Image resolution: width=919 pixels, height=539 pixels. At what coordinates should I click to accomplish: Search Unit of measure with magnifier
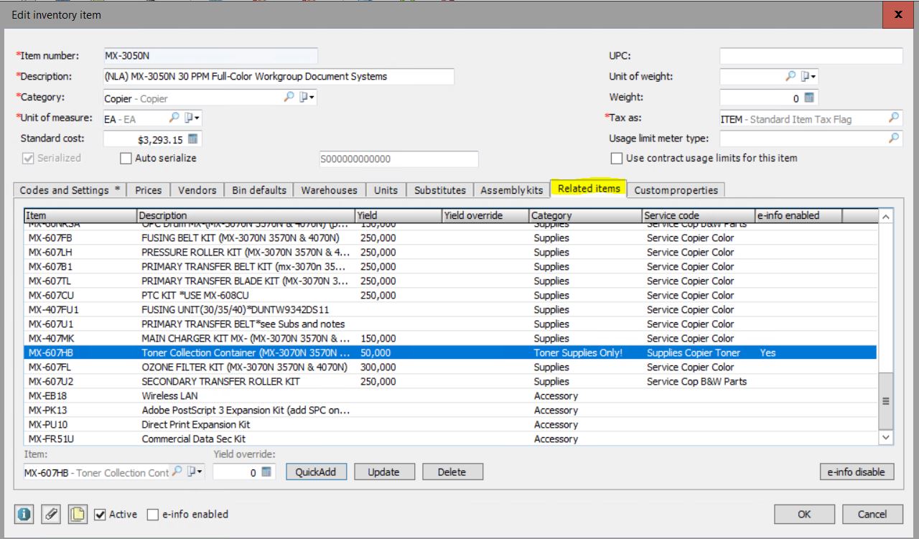(174, 118)
